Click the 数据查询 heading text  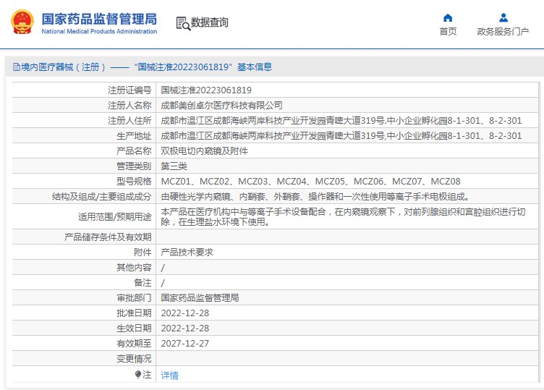coord(210,22)
